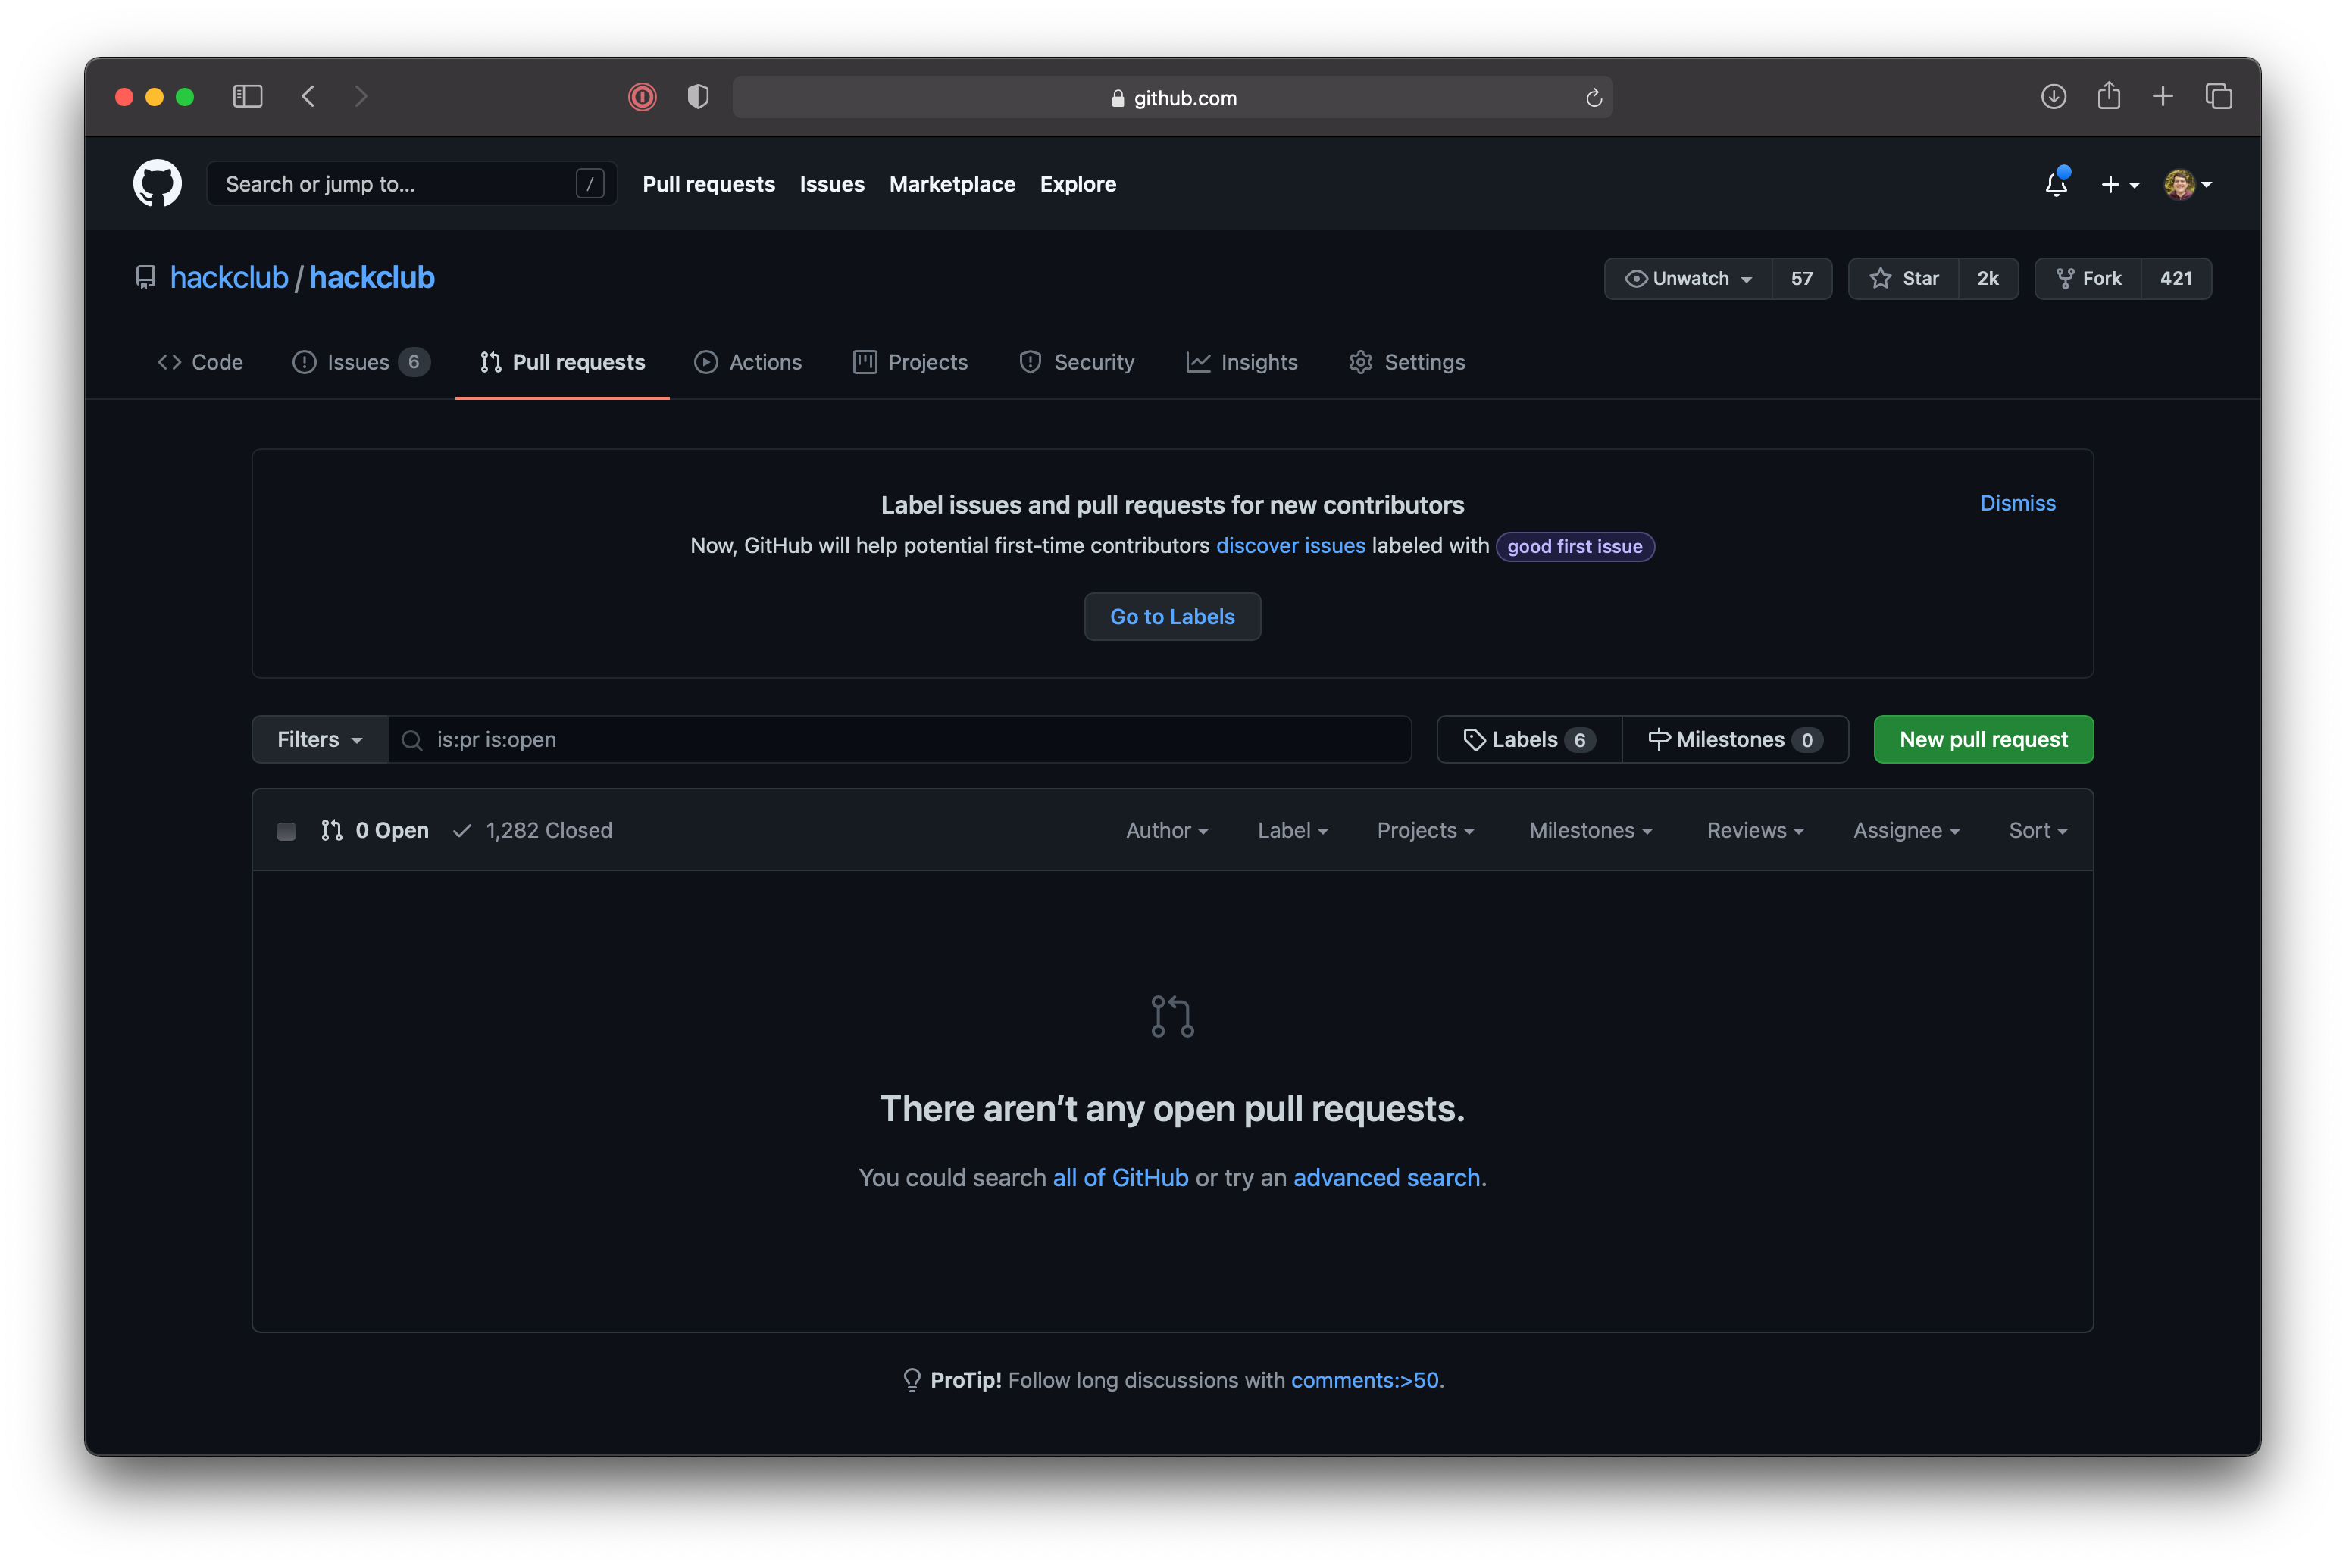This screenshot has height=1568, width=2346.
Task: Click the Go to Labels button
Action: pyautogui.click(x=1172, y=616)
